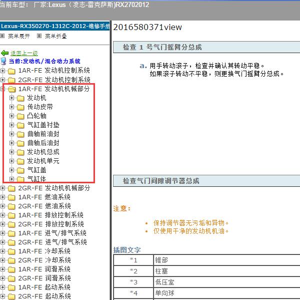Image resolution: width=300 pixels, height=300 pixels.
Task: Click table cell 低压室
Action: (226, 282)
